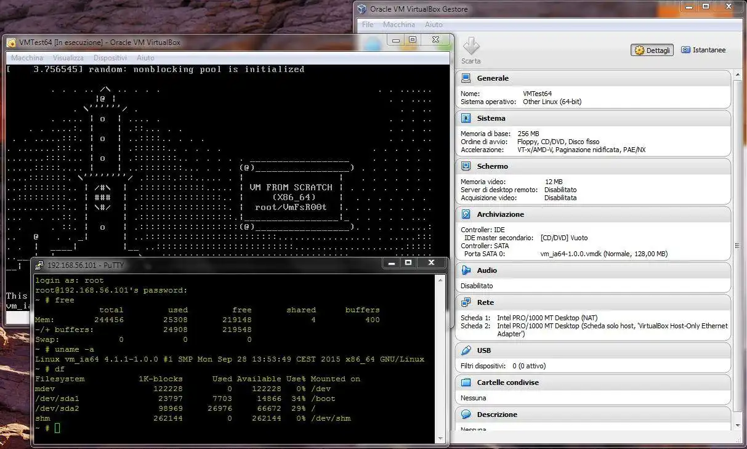747x449 pixels.
Task: Open the Istantanee view
Action: pos(703,50)
